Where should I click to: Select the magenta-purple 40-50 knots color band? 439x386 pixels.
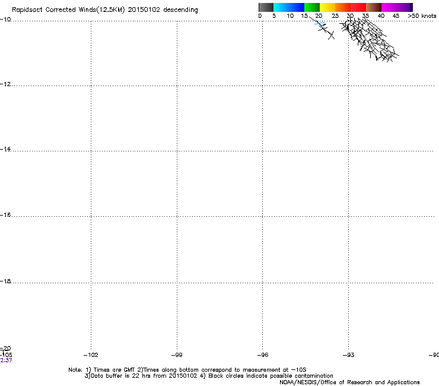pyautogui.click(x=397, y=7)
